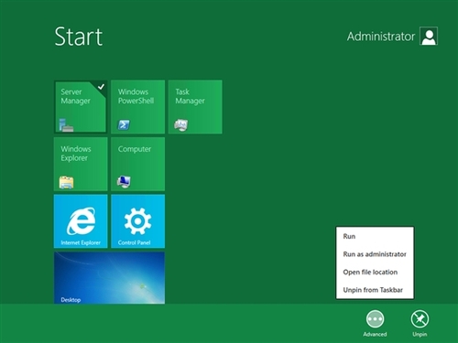Choose Run as administrator
The width and height of the screenshot is (458, 343).
coord(375,254)
